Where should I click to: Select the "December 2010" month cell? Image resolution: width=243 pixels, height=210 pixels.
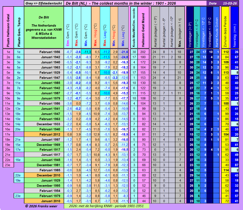(44, 175)
